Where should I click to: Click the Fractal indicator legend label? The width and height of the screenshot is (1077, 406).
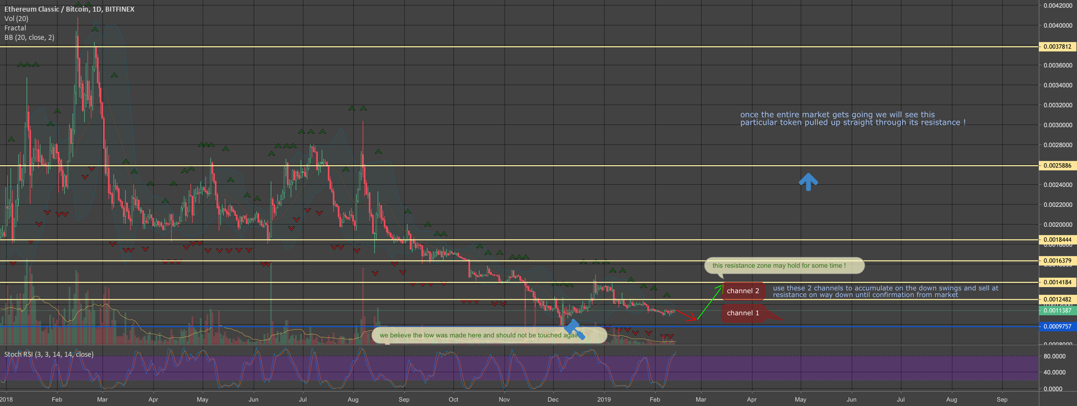[x=15, y=28]
